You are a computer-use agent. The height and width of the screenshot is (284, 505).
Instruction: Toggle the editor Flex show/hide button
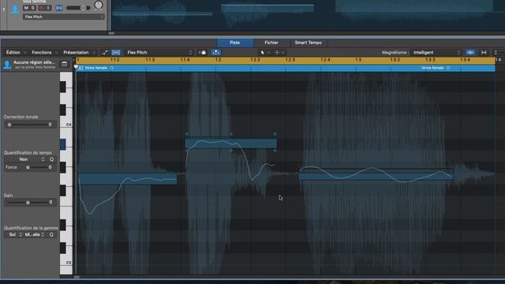[x=116, y=53]
